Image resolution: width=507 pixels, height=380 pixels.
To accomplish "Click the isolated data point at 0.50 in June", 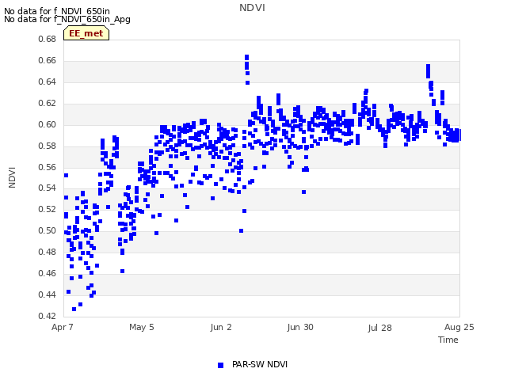I will 241,230.
